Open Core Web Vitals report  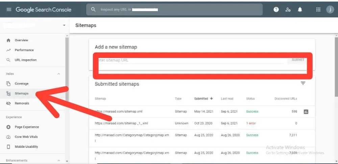[26, 137]
